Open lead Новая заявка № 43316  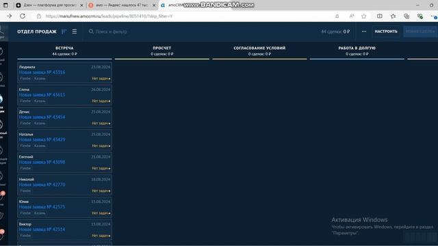pyautogui.click(x=42, y=72)
